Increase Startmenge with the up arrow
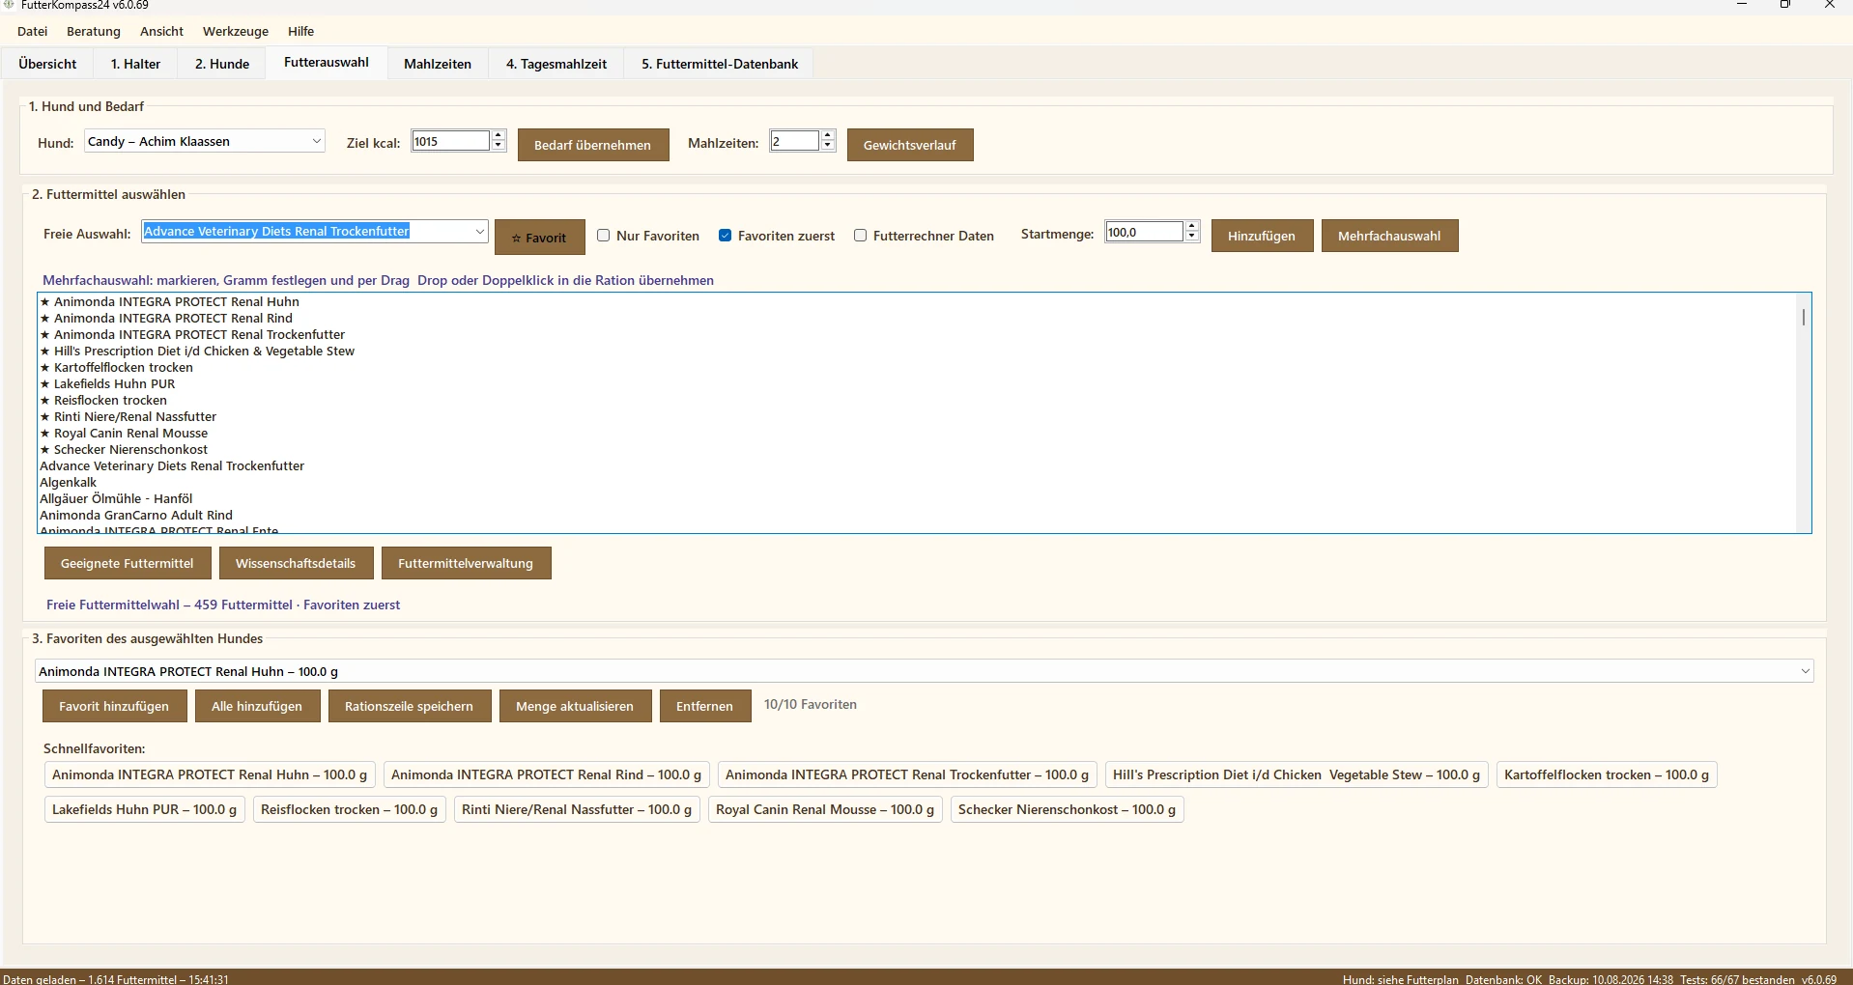This screenshot has height=985, width=1853. point(1192,227)
